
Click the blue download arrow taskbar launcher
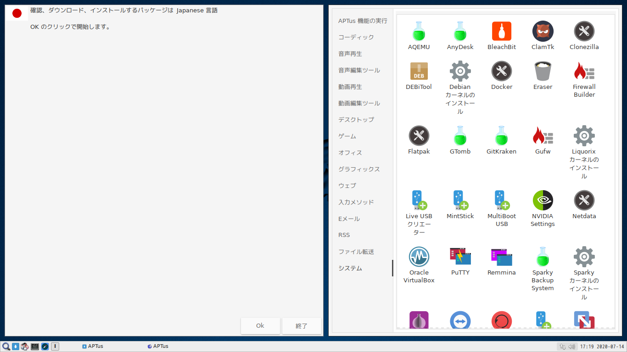tap(15, 346)
